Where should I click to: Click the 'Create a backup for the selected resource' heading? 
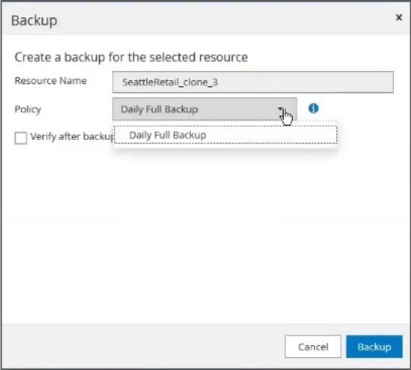pos(131,57)
